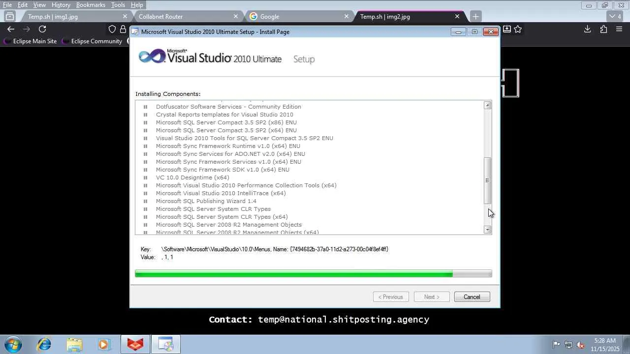The height and width of the screenshot is (354, 630).
Task: Bookmark this page with the star icon
Action: [518, 29]
